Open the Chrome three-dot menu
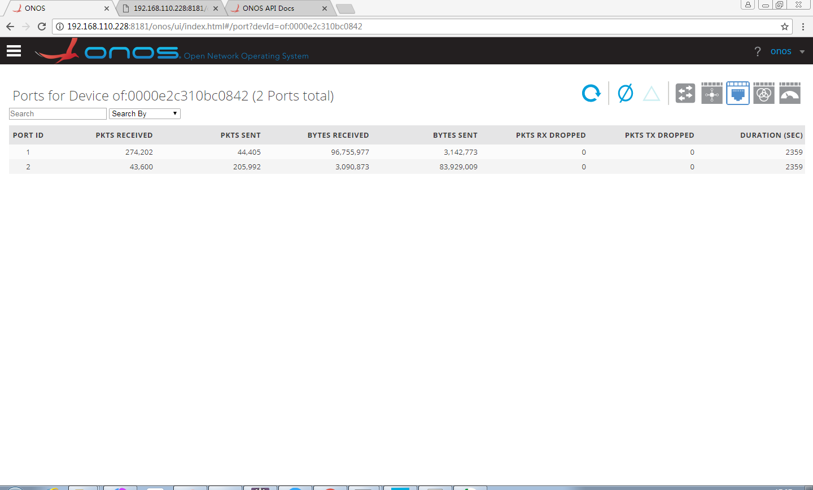 803,27
